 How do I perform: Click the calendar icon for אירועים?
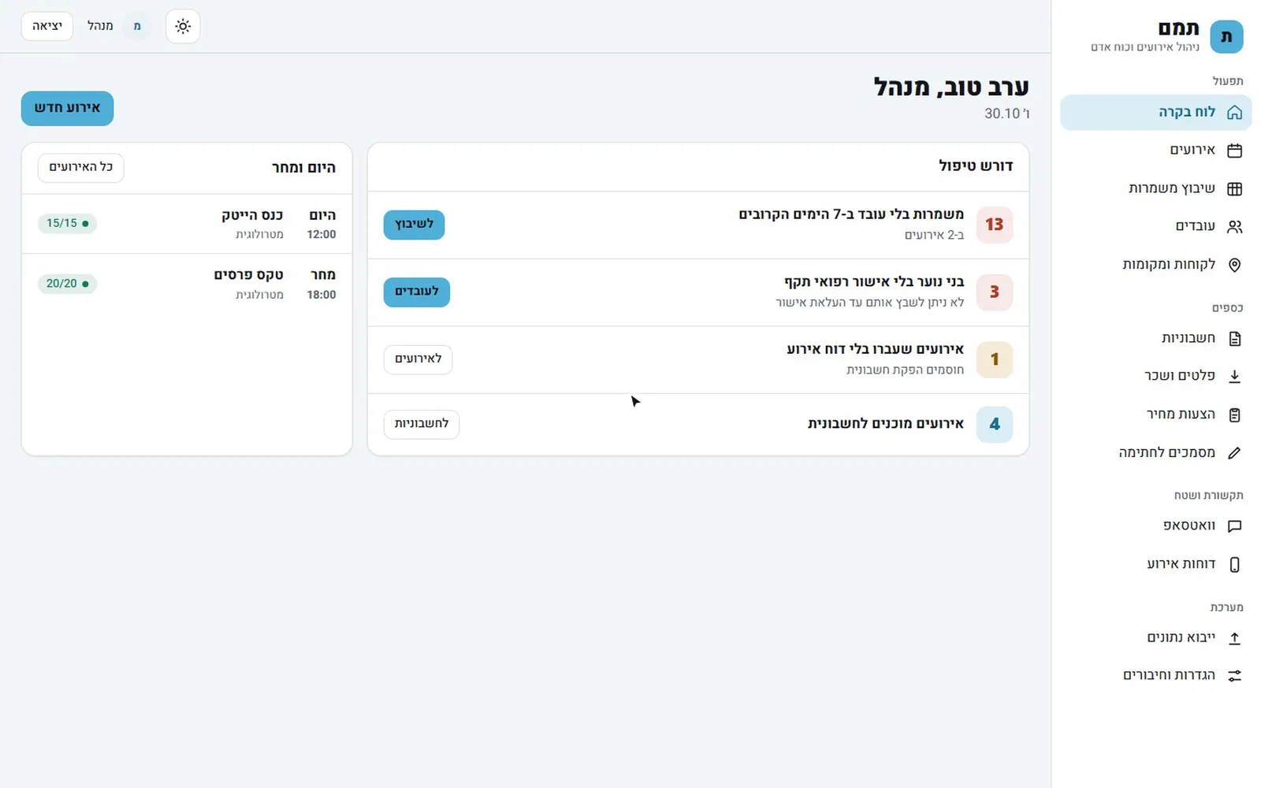[1234, 151]
